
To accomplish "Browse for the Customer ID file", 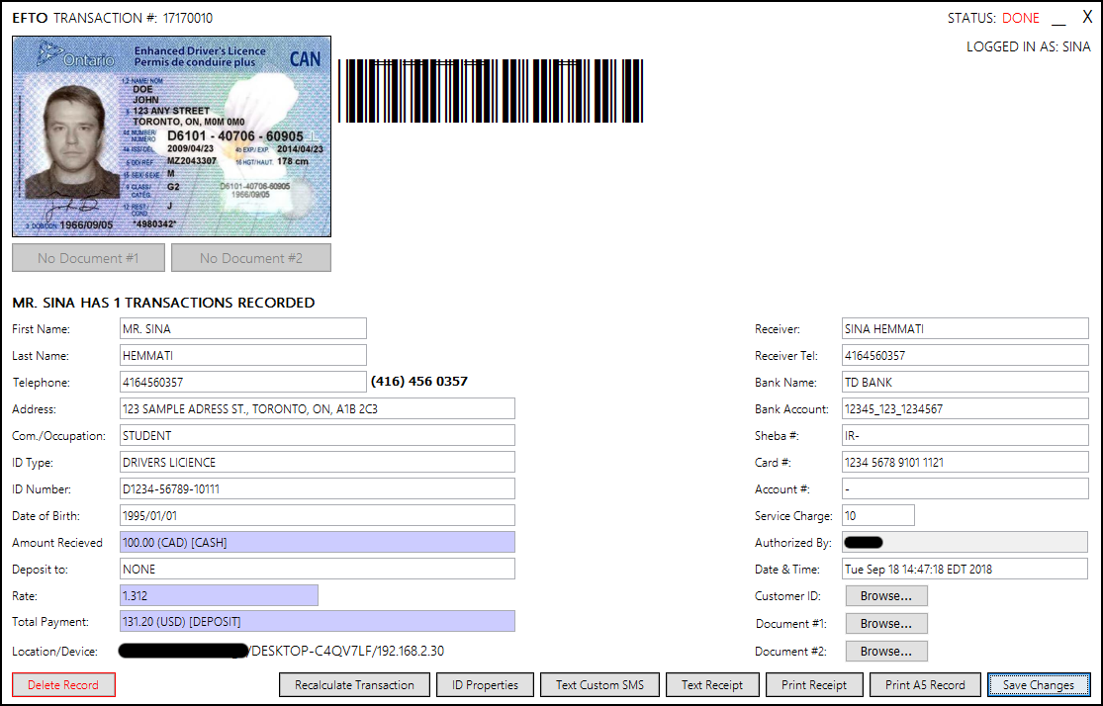I will coord(885,596).
